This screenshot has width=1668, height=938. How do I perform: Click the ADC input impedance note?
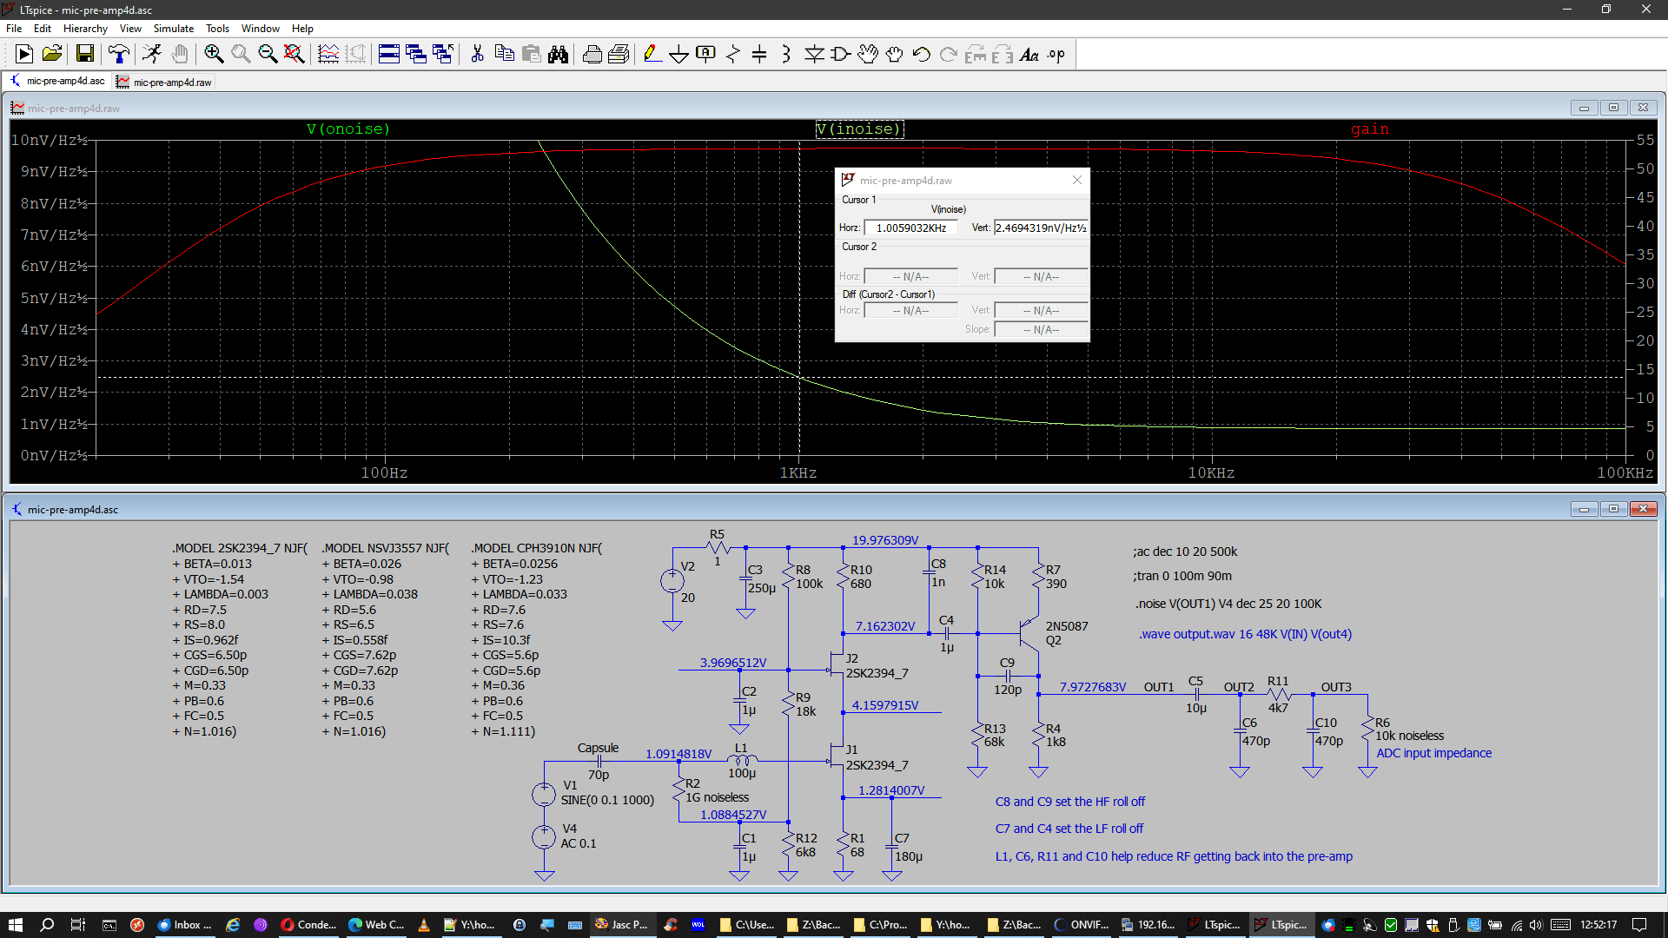(1433, 753)
